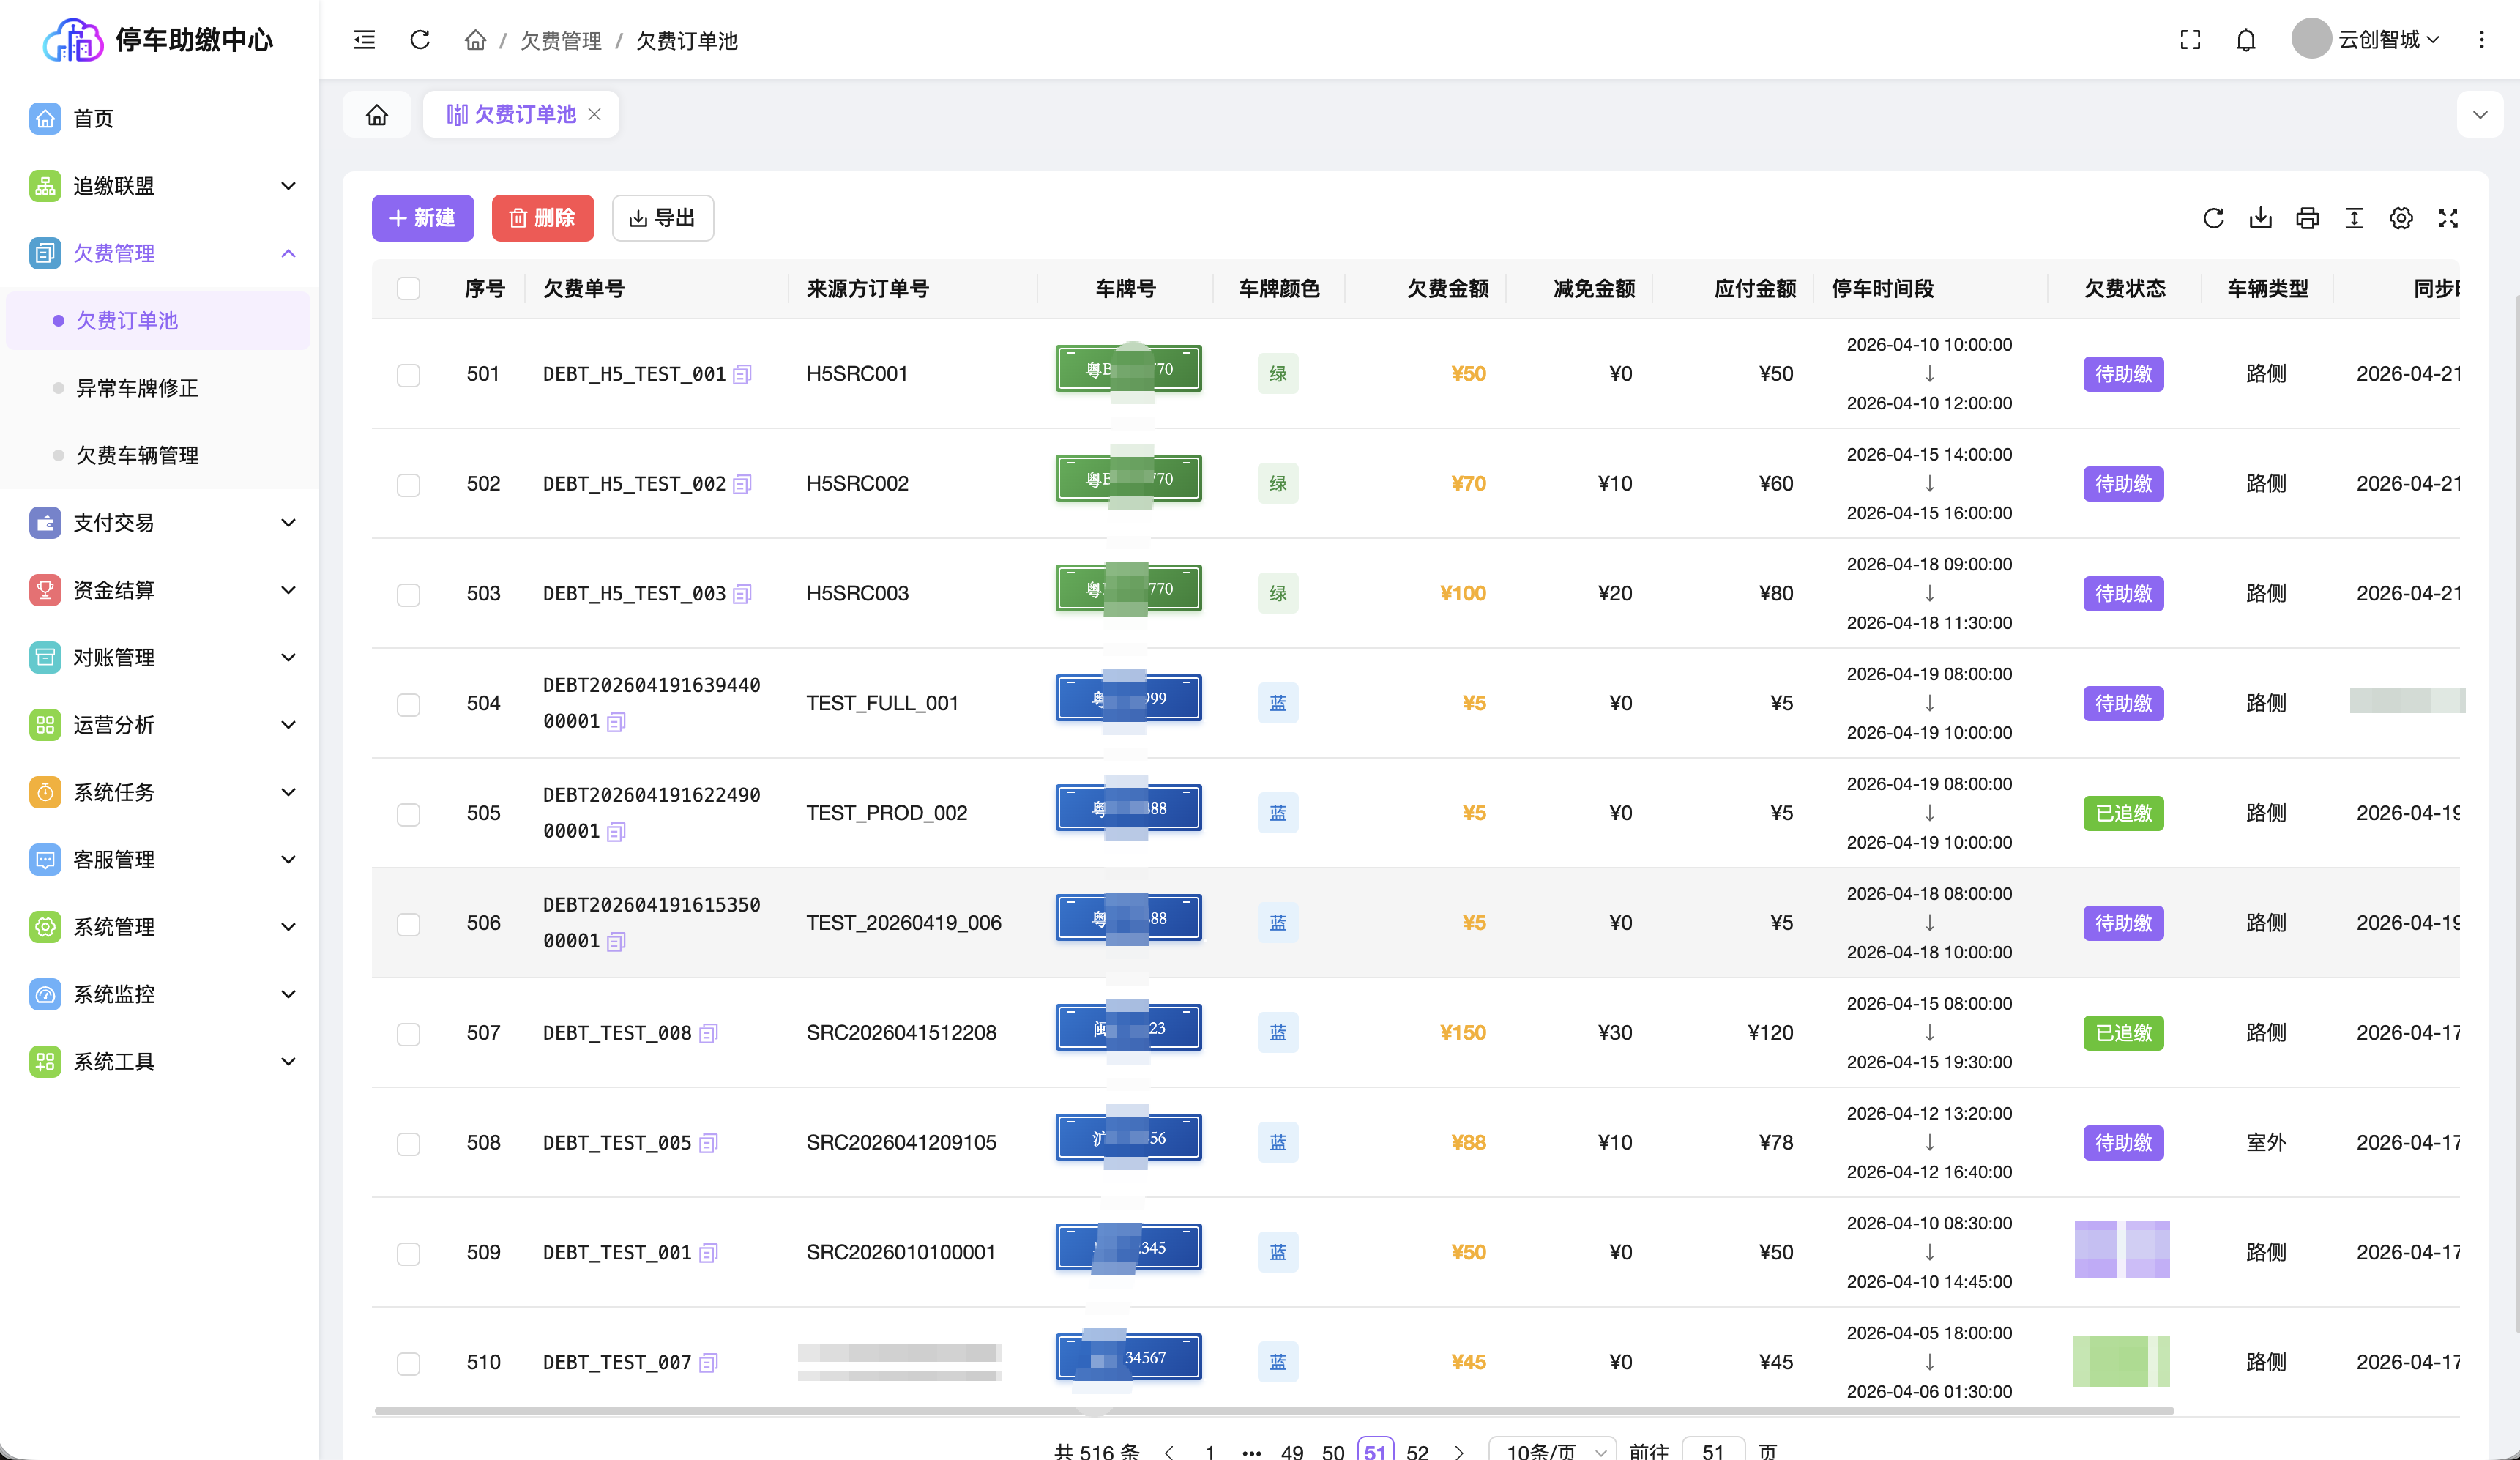Check the row 502 checkbox
The height and width of the screenshot is (1460, 2520).
(x=408, y=485)
